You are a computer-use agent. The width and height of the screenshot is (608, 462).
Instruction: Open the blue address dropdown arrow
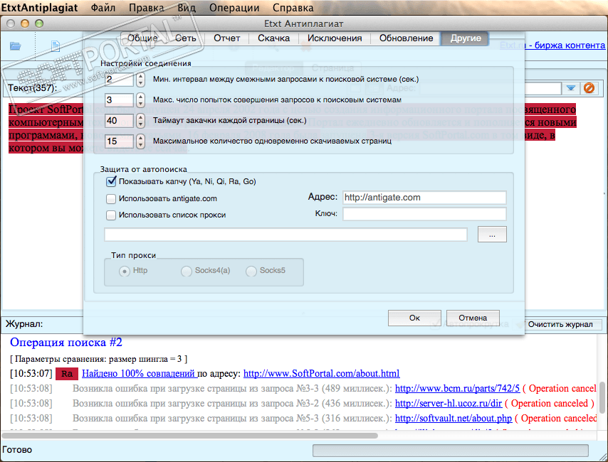(x=570, y=88)
